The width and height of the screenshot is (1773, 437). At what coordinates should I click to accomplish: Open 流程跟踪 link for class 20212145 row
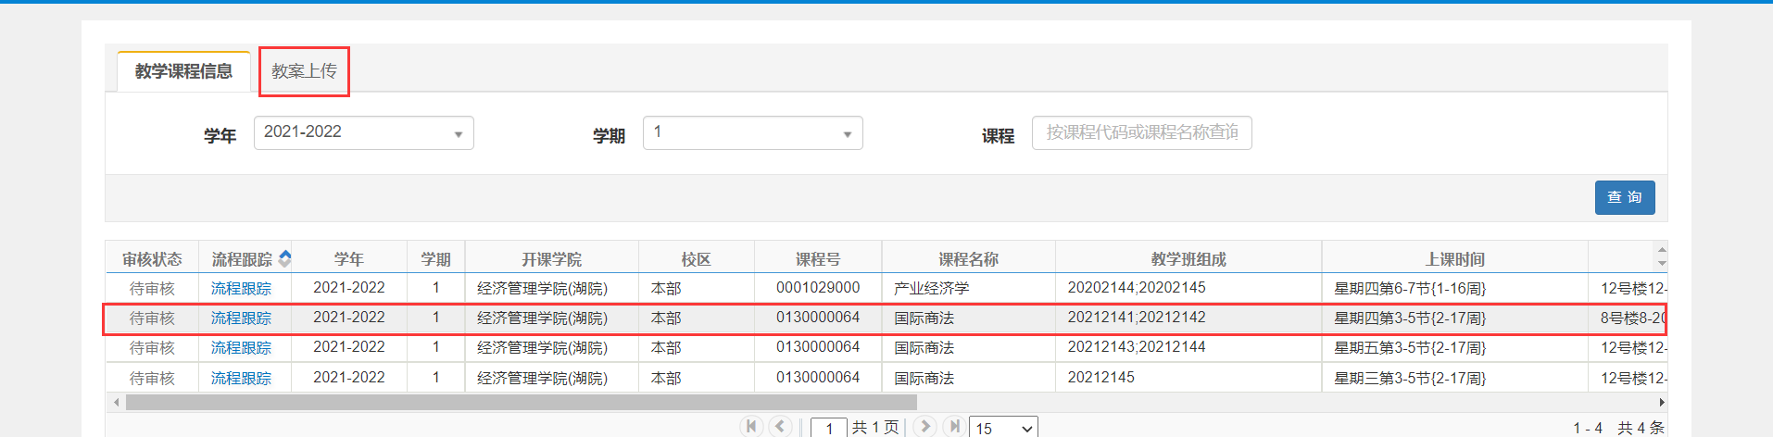[241, 379]
